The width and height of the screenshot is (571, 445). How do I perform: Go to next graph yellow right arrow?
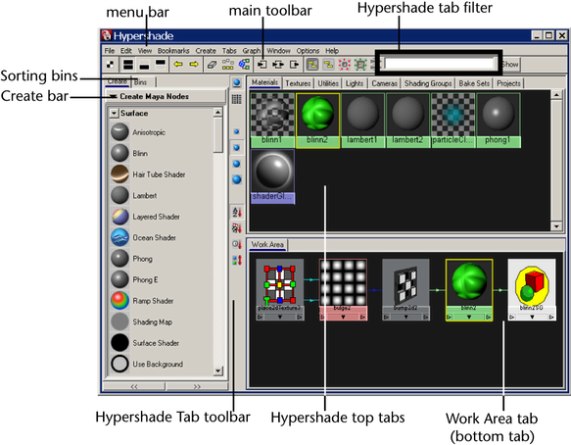194,65
